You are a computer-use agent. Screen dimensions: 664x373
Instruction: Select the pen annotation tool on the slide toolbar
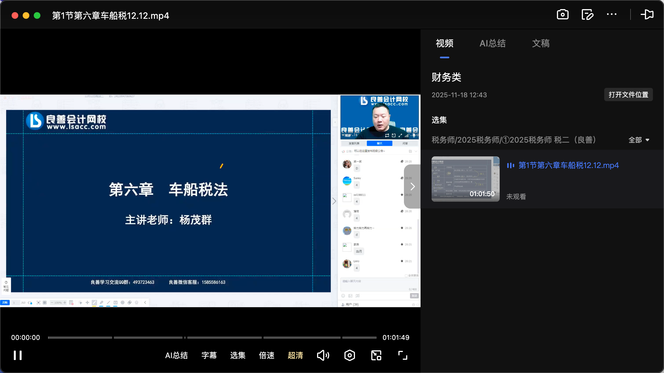point(94,303)
